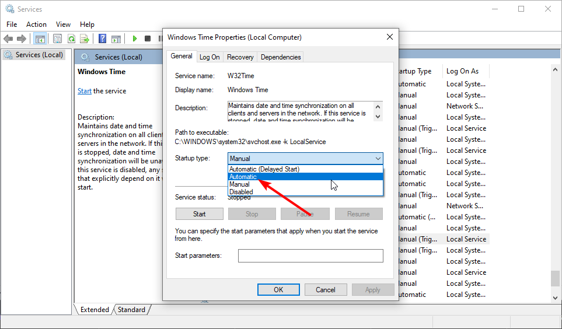This screenshot has height=329, width=562.
Task: Click 'Windows Time' heading in extended pane
Action: 102,72
